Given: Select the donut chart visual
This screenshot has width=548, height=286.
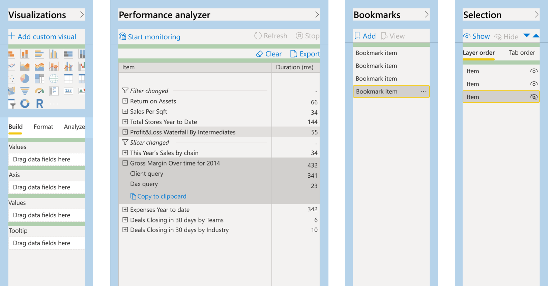Looking at the screenshot, I should click(25, 104).
